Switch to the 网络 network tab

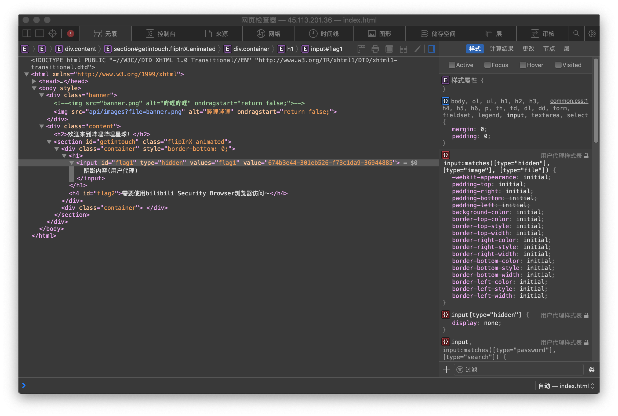(x=268, y=34)
